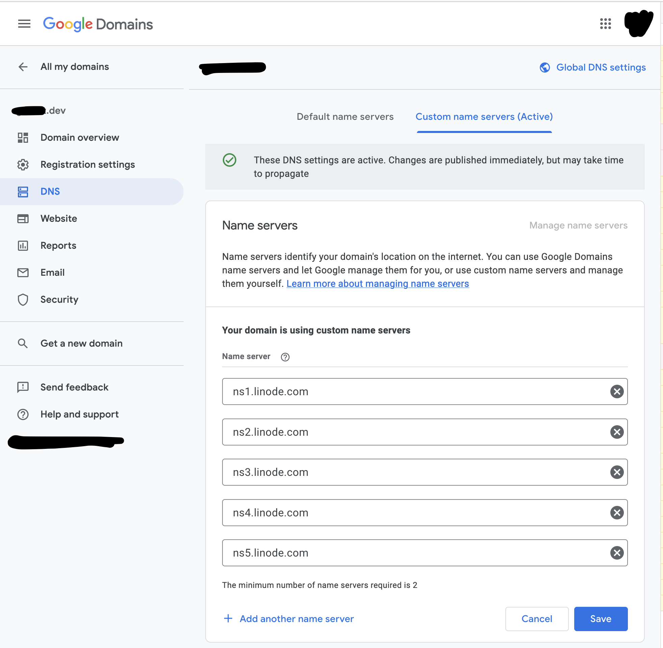Screen dimensions: 663x648
Task: Open Email settings for the domain
Action: click(x=52, y=272)
